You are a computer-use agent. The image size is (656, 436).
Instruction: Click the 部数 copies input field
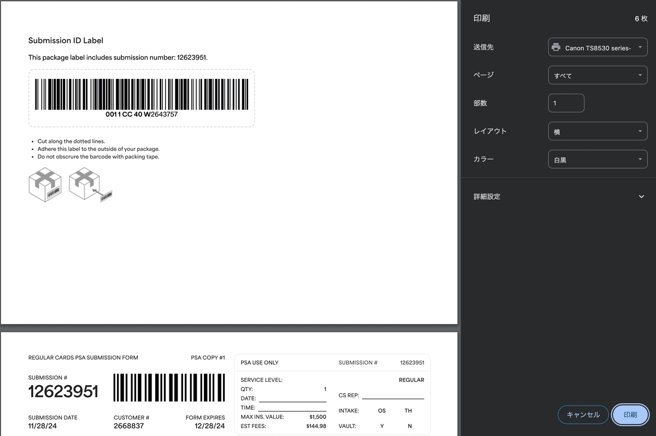pyautogui.click(x=566, y=103)
